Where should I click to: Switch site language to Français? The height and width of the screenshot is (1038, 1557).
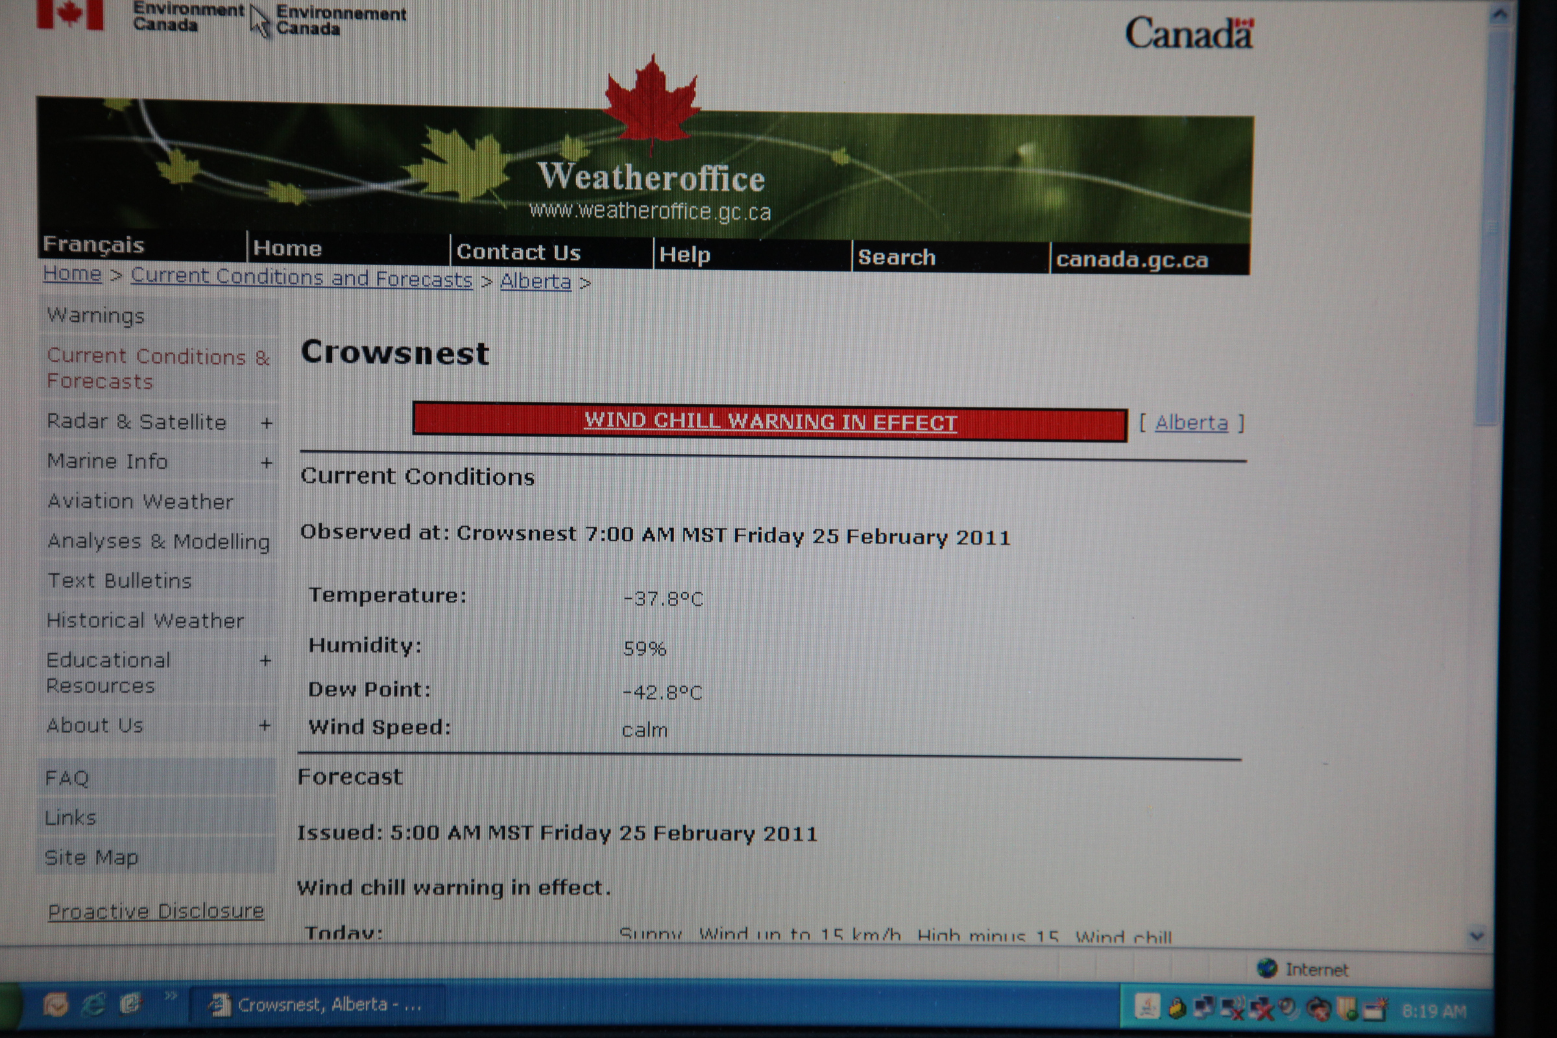(93, 245)
